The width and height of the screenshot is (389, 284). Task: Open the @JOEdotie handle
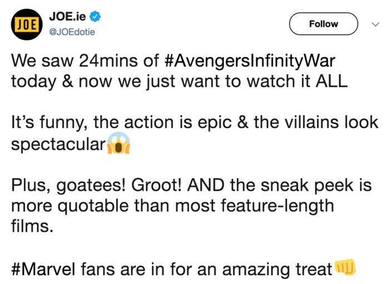72,32
